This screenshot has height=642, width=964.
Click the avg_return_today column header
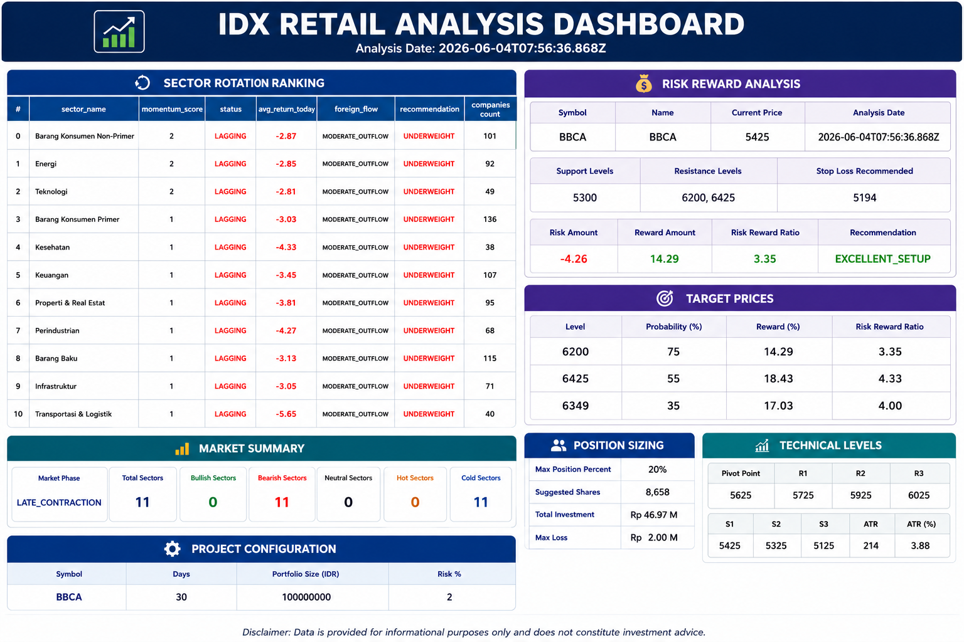click(287, 109)
